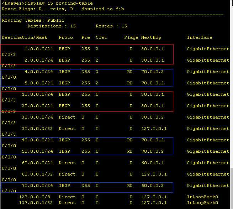Click the Direct protocol in 60.0.0.1/32 row

pyautogui.click(x=67, y=174)
